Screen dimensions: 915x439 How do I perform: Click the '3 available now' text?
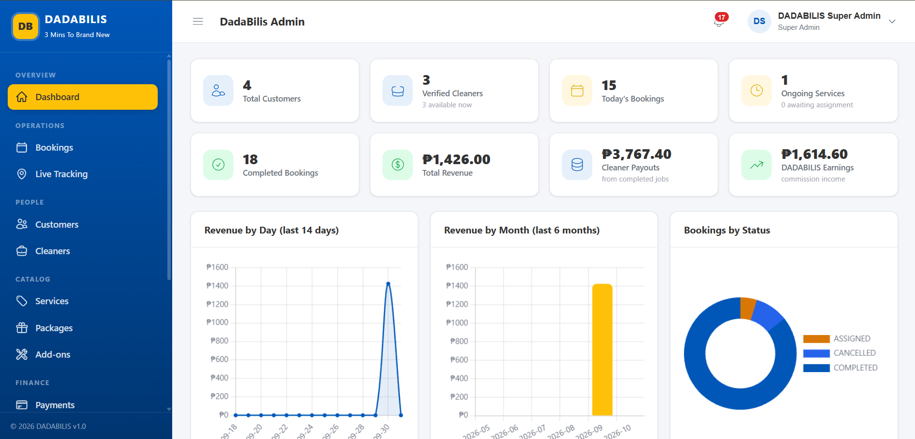click(447, 105)
